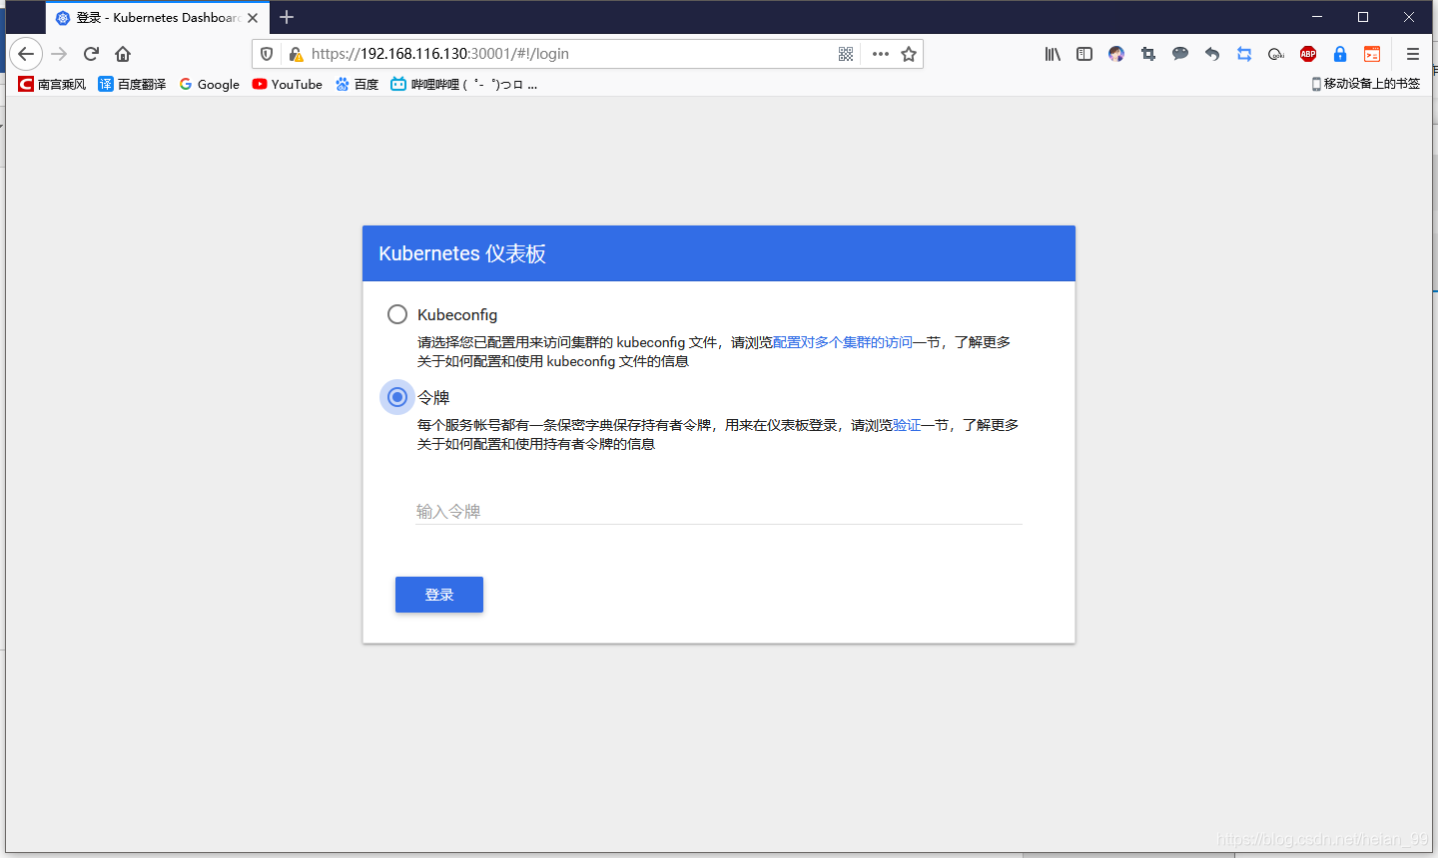Open the Adblock Plus ABP icon

click(x=1308, y=54)
